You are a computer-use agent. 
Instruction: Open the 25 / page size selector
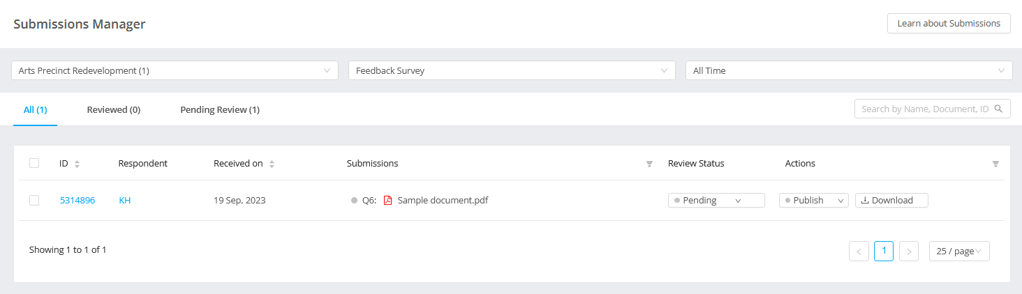pyautogui.click(x=959, y=251)
